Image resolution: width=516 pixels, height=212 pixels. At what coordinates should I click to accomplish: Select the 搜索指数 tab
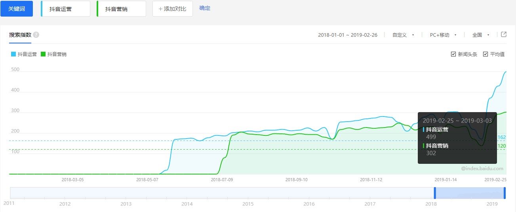[x=20, y=35]
